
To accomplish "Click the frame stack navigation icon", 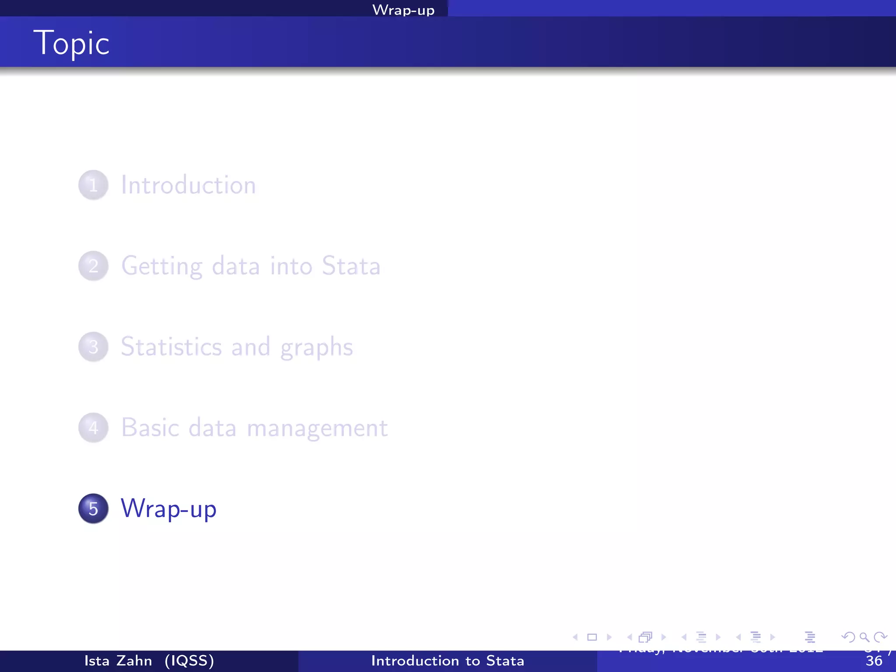I will tap(645, 637).
